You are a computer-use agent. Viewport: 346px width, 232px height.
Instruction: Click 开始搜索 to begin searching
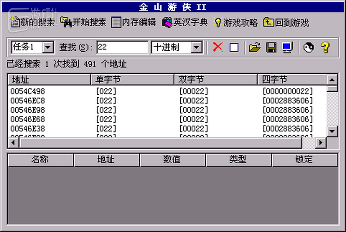pyautogui.click(x=84, y=22)
